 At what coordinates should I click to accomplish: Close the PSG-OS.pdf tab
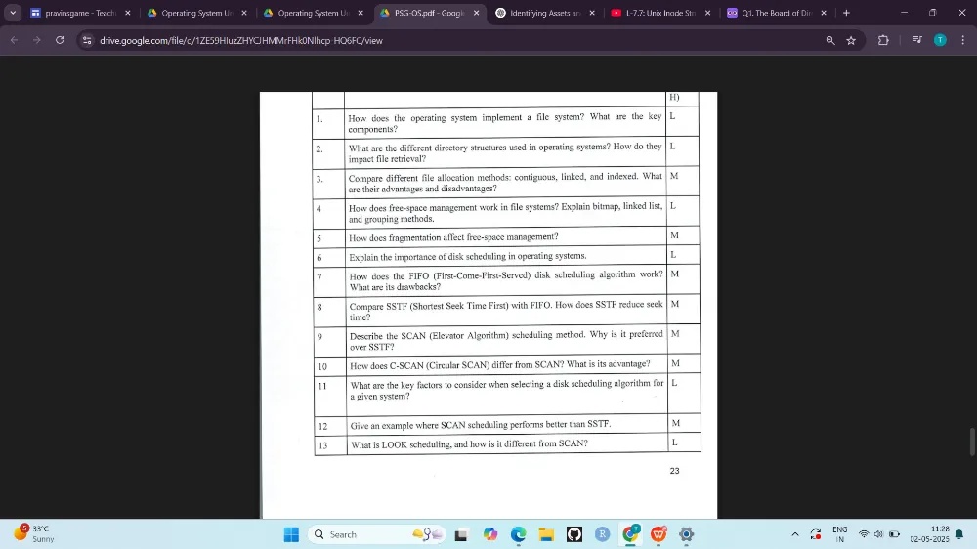point(476,13)
